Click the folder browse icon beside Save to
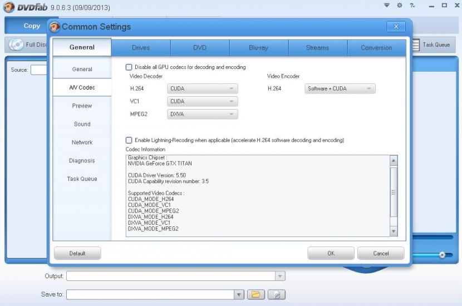Screen dimensions: 462x306 tap(255, 294)
